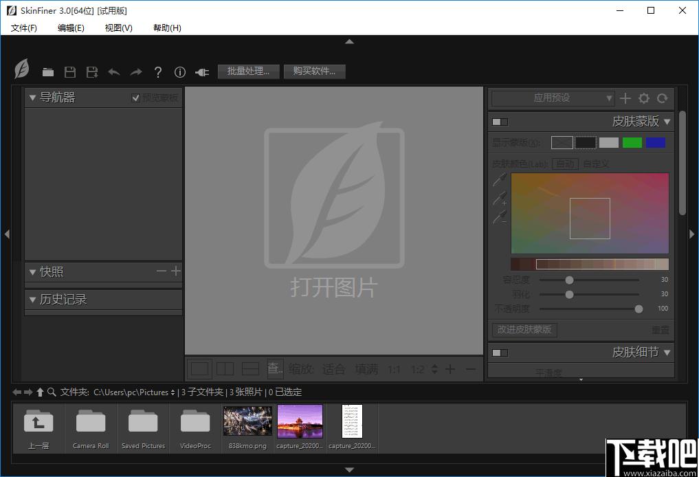Toggle the 皮肤细节 section on/off switch
The image size is (699, 477).
(500, 353)
